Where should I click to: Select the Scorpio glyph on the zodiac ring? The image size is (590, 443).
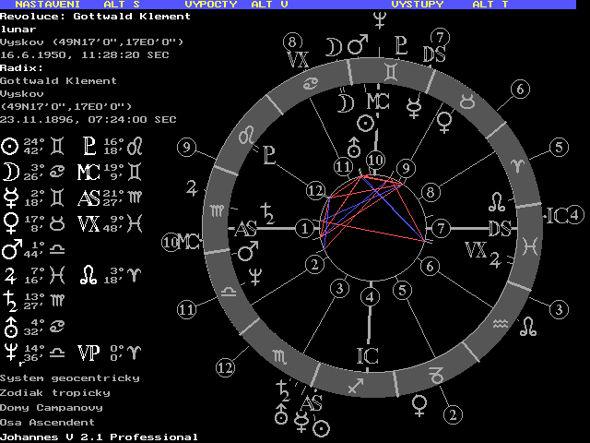pos(279,355)
